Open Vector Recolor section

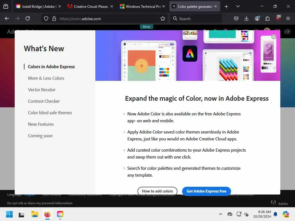[41, 90]
